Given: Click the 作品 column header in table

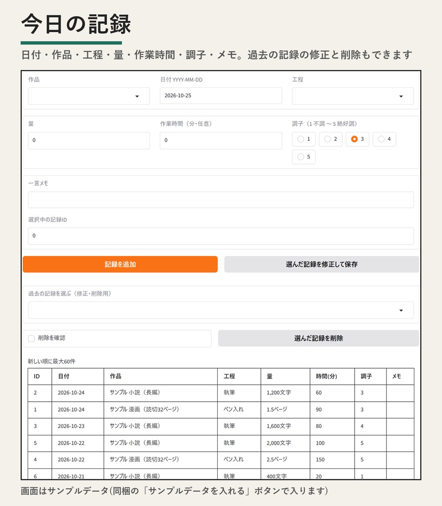Looking at the screenshot, I should point(161,376).
